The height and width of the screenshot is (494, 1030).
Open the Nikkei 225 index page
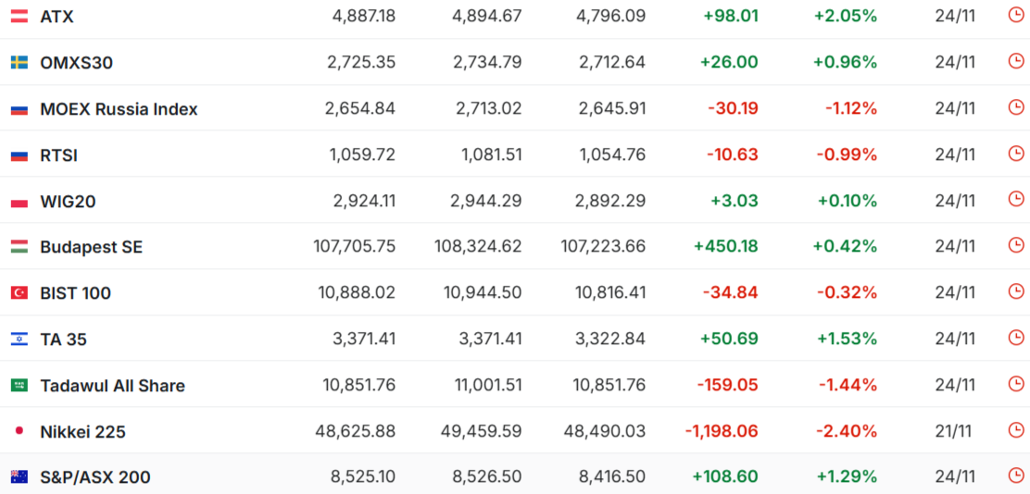82,431
